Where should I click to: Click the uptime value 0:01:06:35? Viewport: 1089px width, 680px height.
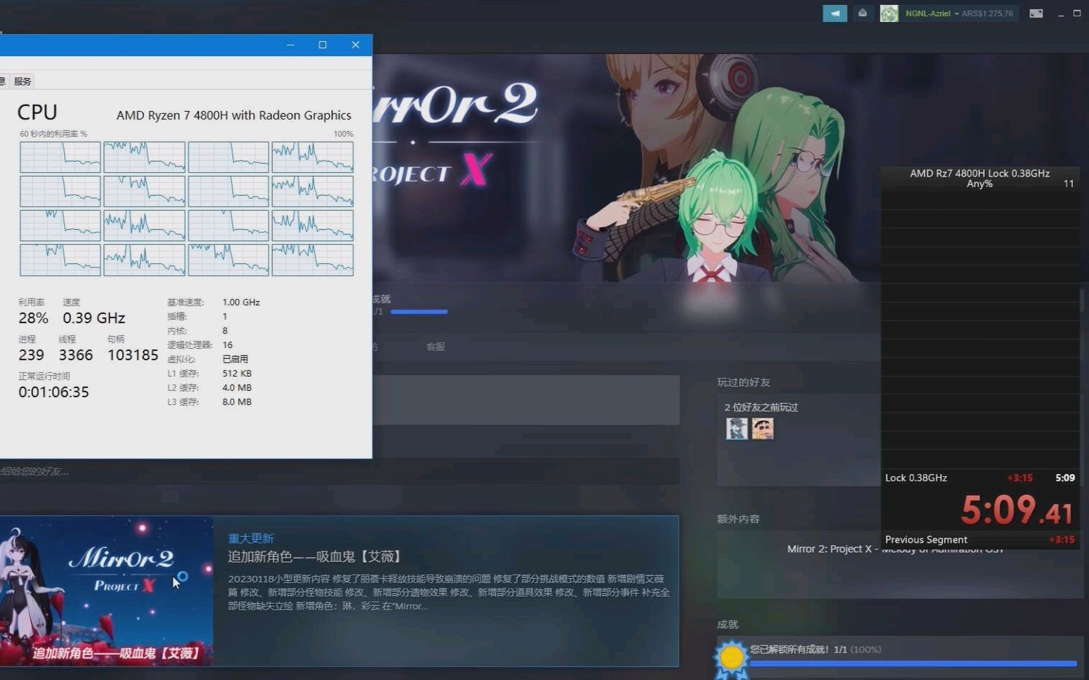click(53, 392)
